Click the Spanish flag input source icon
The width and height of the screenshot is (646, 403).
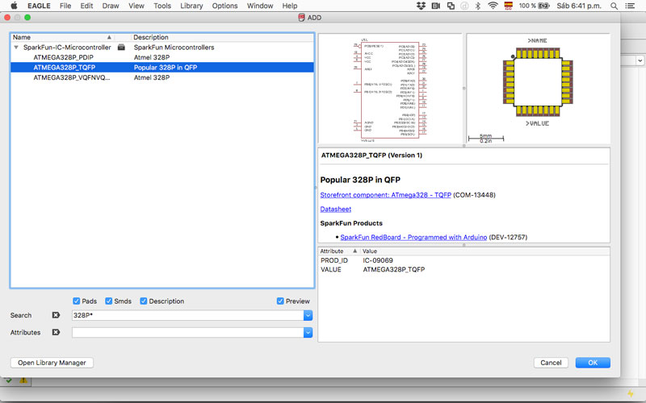point(509,6)
